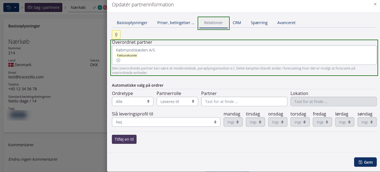Click the Partner search field labeled Tast for at finde
This screenshot has height=172, width=380.
(x=244, y=101)
